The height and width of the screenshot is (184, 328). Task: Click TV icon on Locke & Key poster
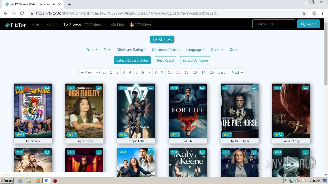tap(305, 88)
